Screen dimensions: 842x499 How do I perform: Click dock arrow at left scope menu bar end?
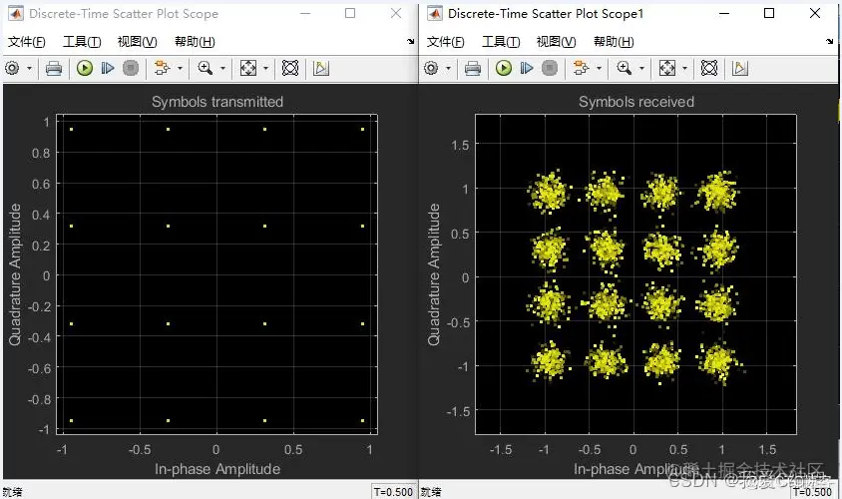point(410,41)
